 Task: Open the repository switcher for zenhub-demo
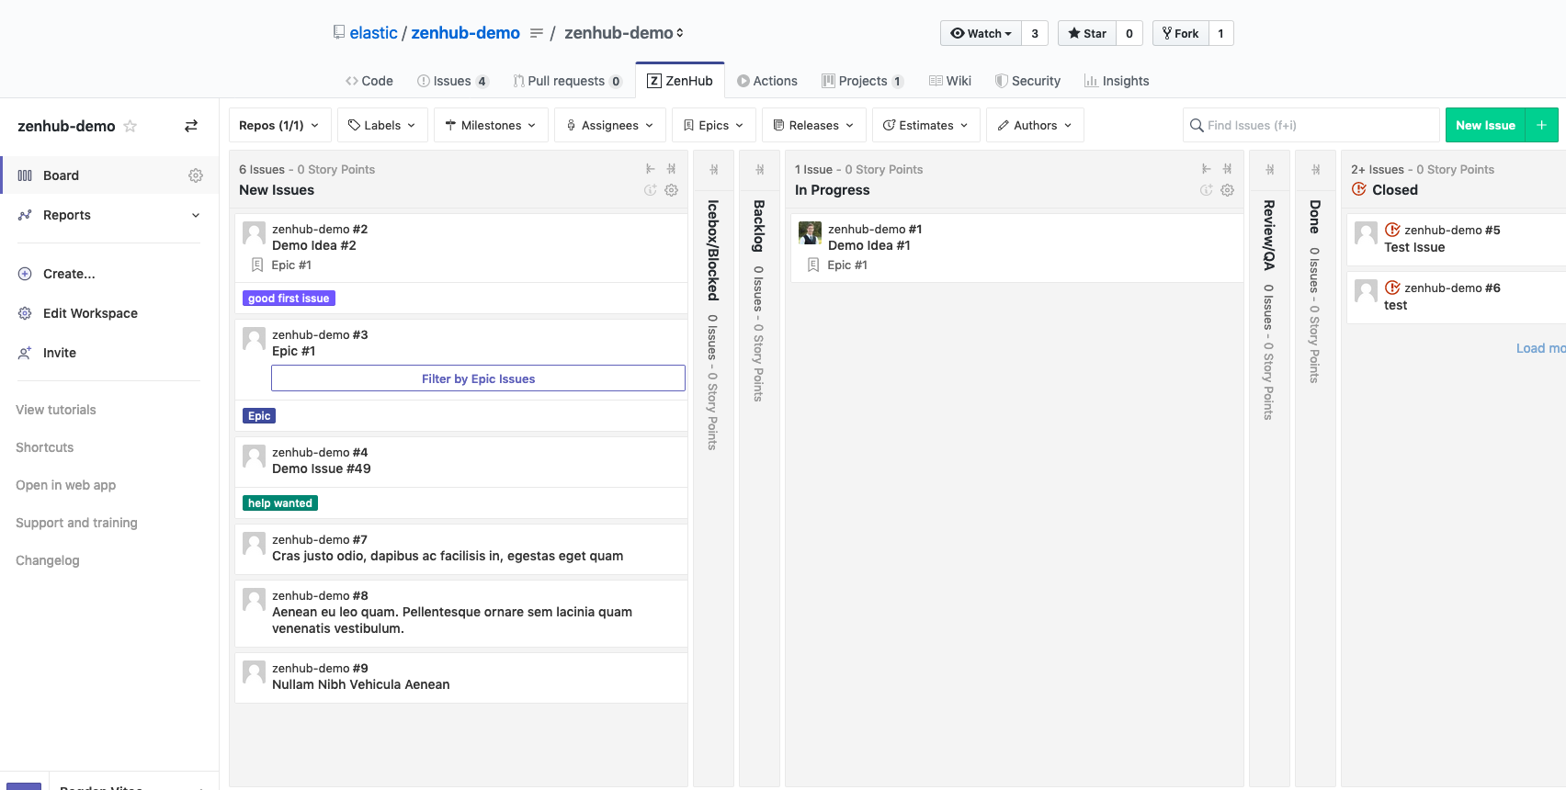pyautogui.click(x=624, y=33)
